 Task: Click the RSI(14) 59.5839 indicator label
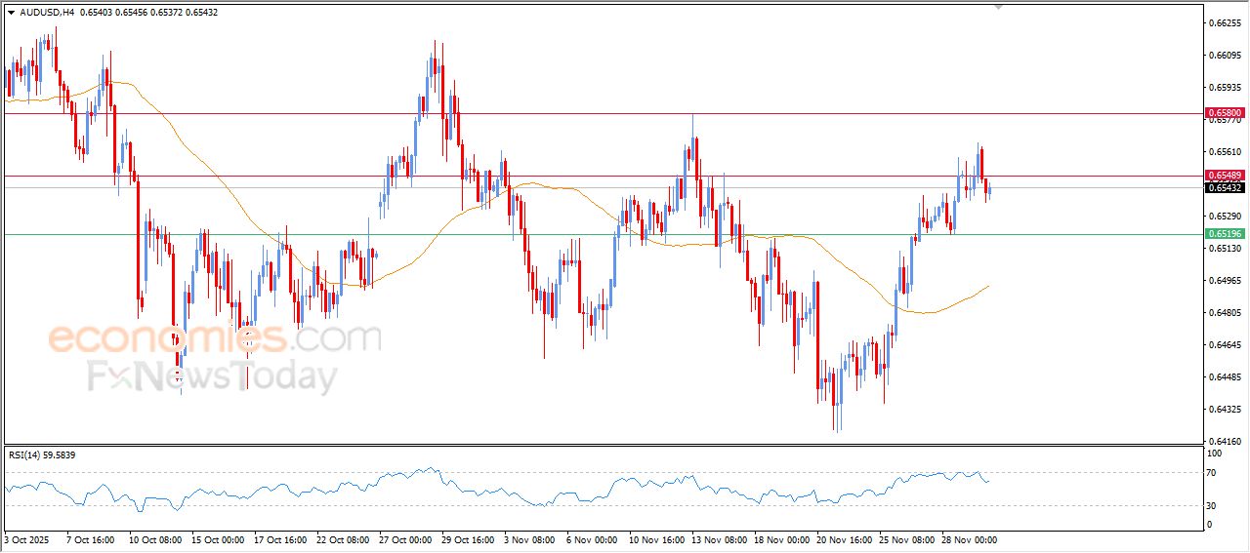43,455
